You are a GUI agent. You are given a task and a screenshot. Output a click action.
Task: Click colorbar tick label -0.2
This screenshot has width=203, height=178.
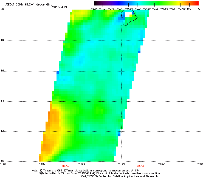155,9
